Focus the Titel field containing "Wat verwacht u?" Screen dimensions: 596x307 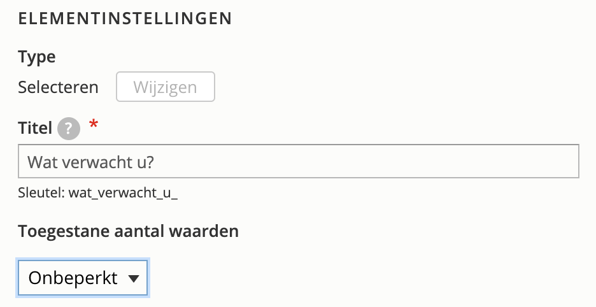(298, 162)
